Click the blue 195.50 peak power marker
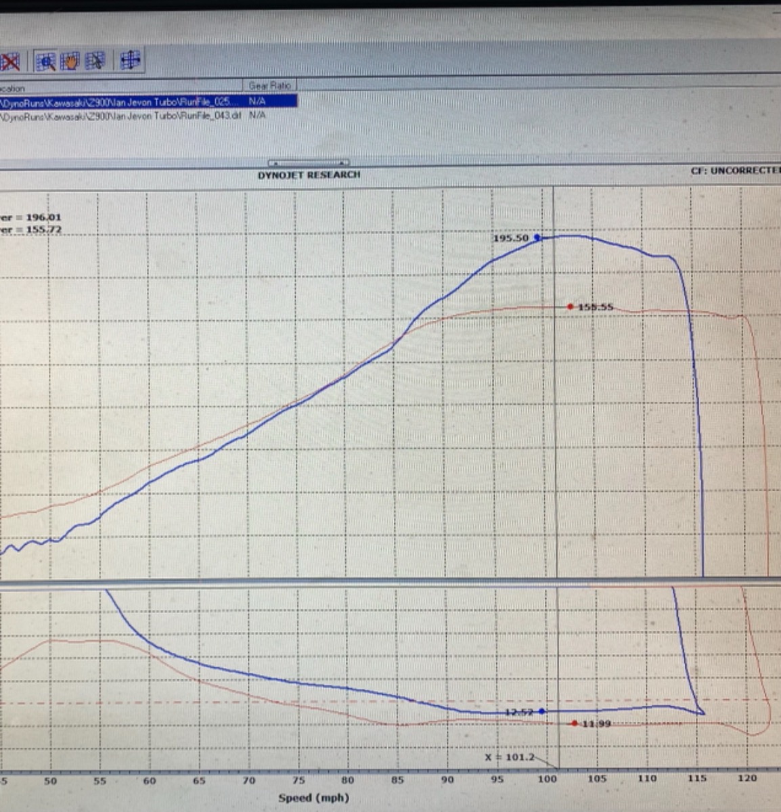 tap(537, 238)
